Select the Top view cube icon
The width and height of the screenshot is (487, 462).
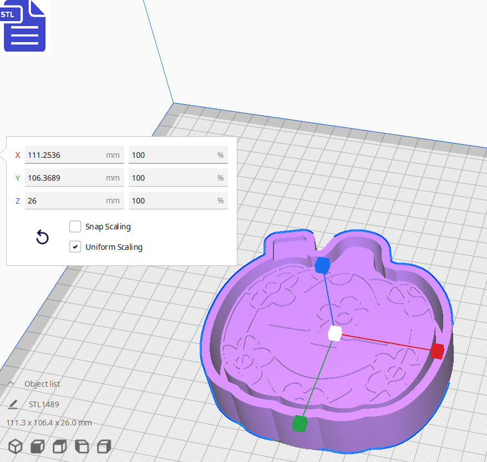click(x=59, y=446)
